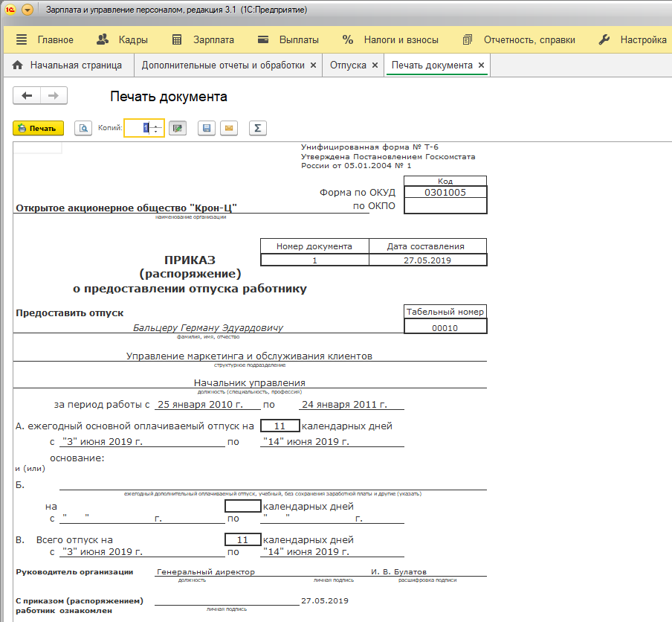Close the Печать документа tab

tap(481, 65)
